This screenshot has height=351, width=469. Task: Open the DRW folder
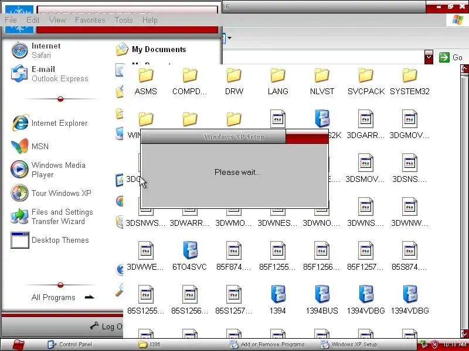click(234, 81)
